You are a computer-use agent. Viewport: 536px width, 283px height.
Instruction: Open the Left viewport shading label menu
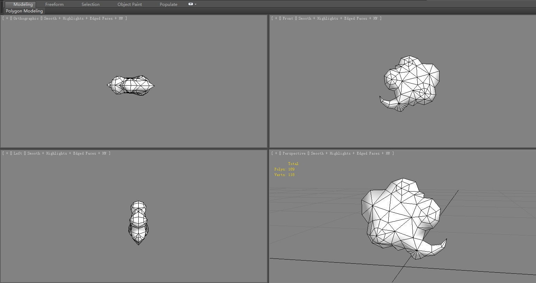67,153
